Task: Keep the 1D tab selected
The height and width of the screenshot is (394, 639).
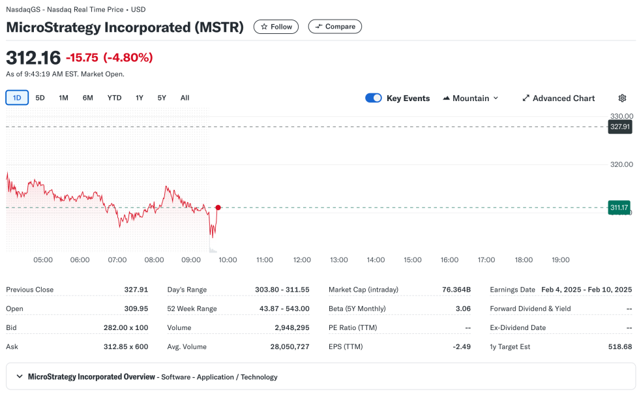Action: coord(17,97)
